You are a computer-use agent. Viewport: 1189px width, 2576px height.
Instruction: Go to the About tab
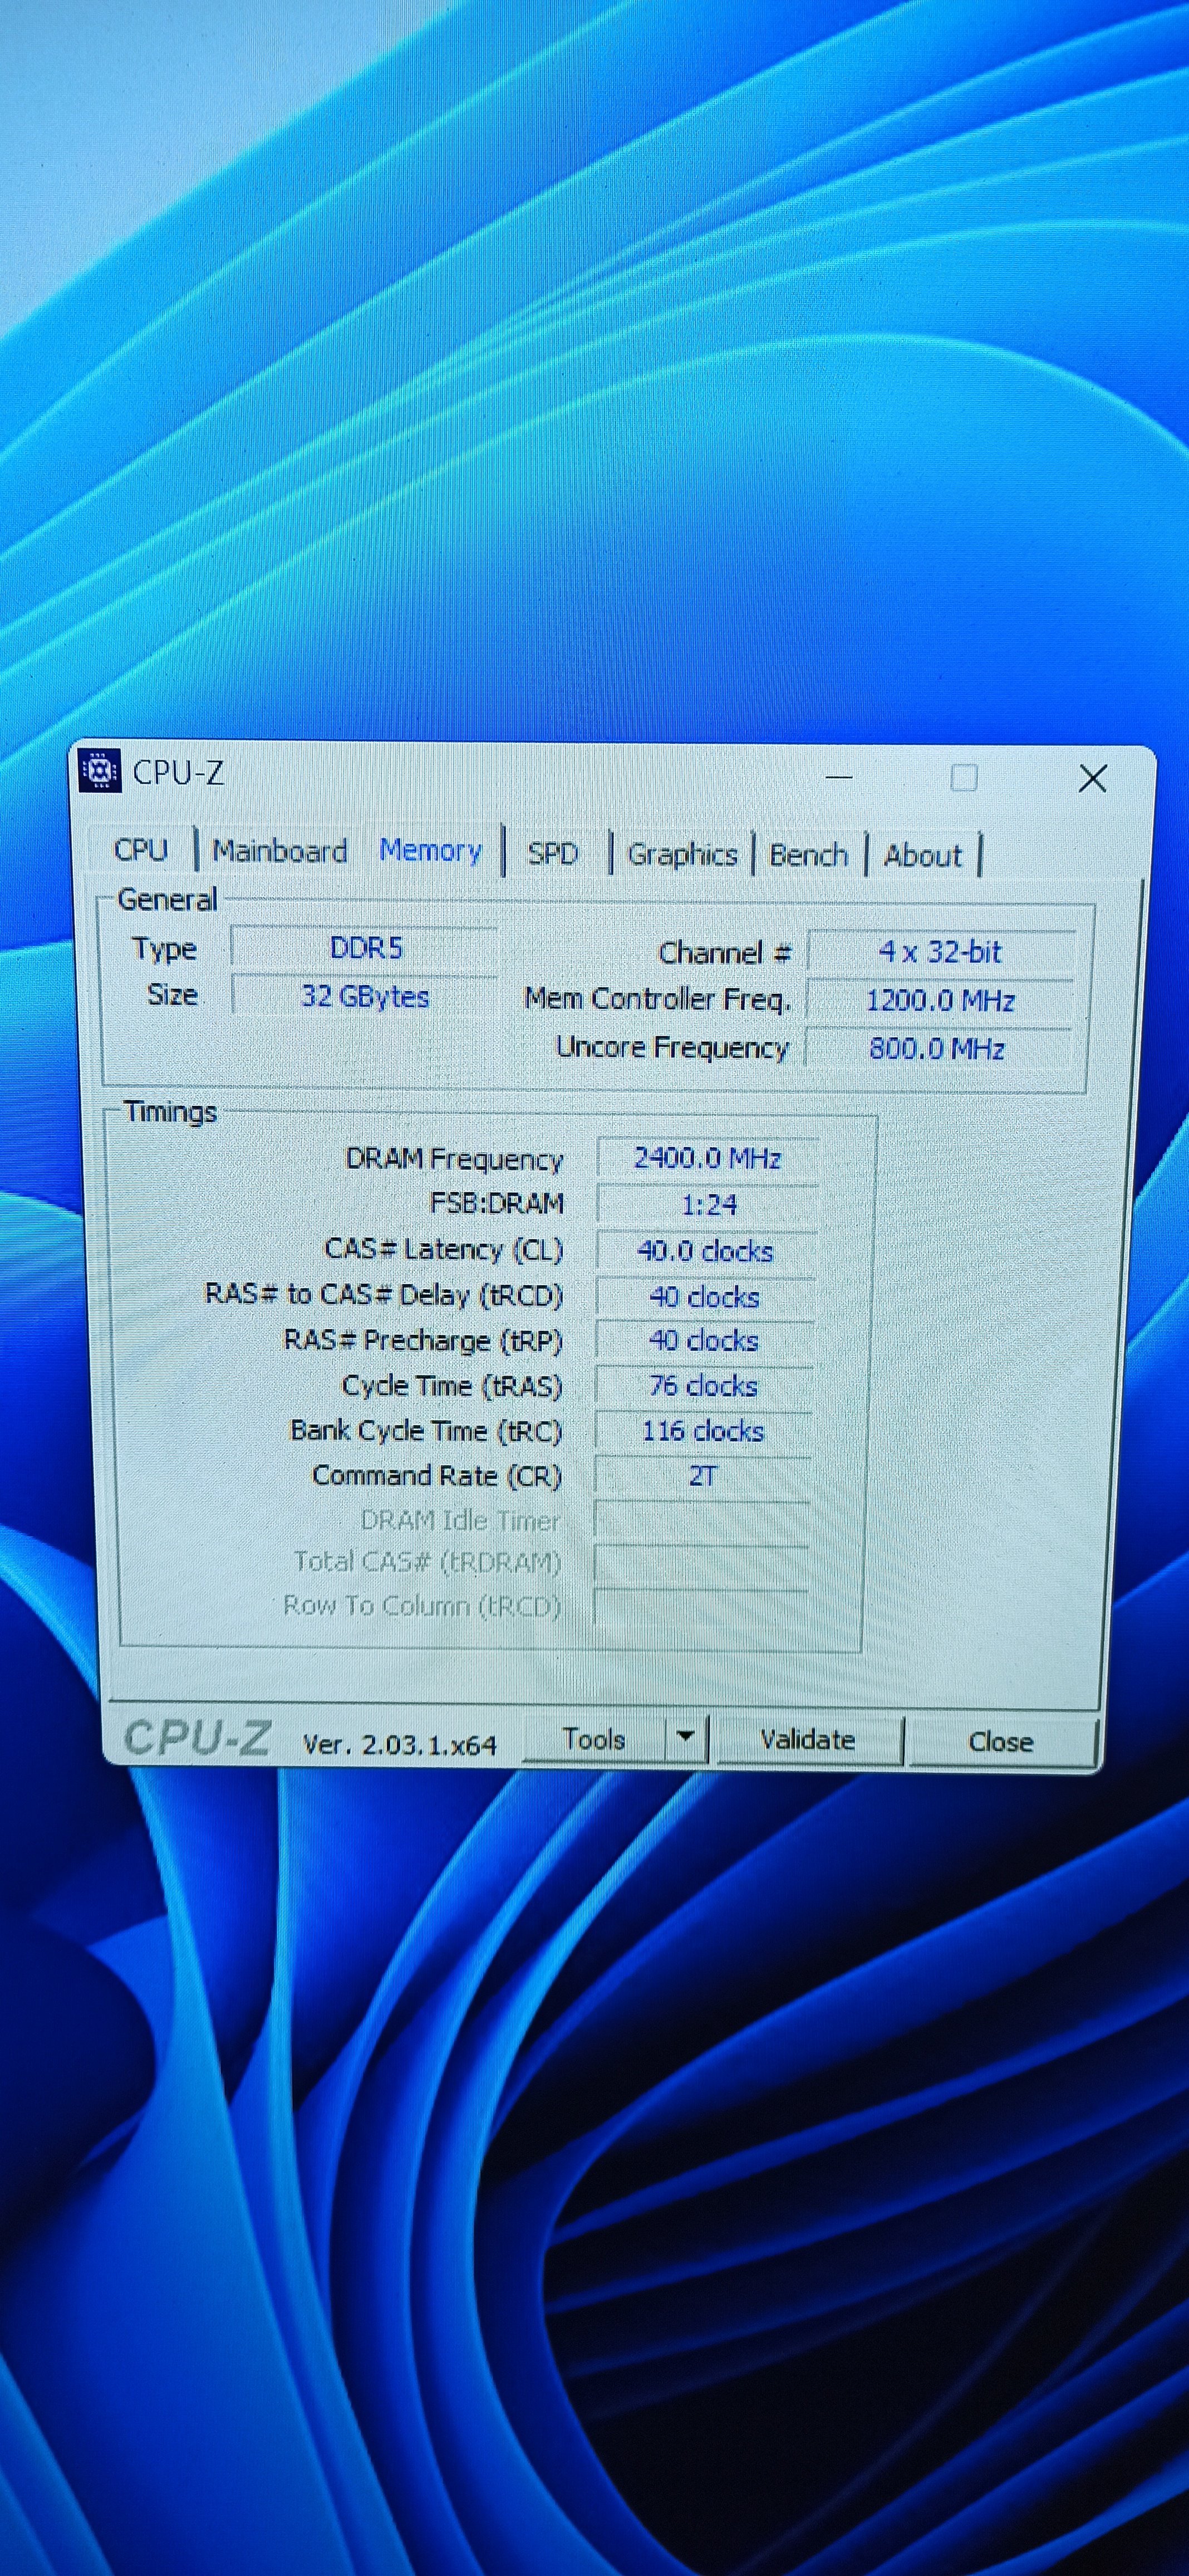tap(922, 856)
